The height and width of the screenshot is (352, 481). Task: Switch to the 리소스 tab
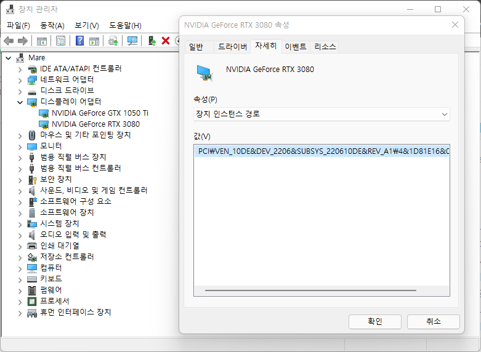[x=325, y=47]
